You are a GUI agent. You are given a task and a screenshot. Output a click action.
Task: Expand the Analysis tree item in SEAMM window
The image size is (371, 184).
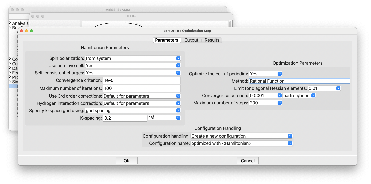[10, 23]
